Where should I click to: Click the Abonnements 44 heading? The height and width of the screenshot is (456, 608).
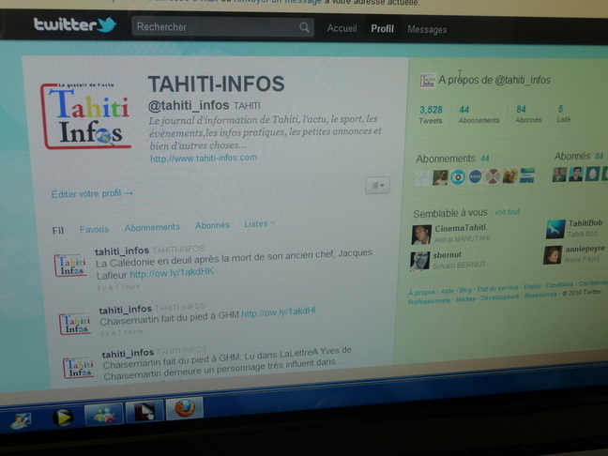[452, 159]
